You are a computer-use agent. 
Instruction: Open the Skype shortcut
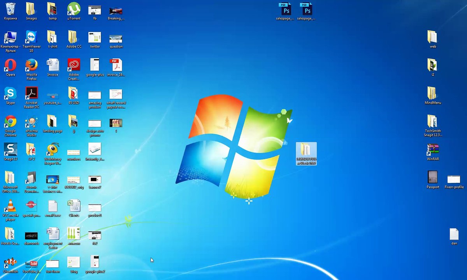[x=11, y=96]
